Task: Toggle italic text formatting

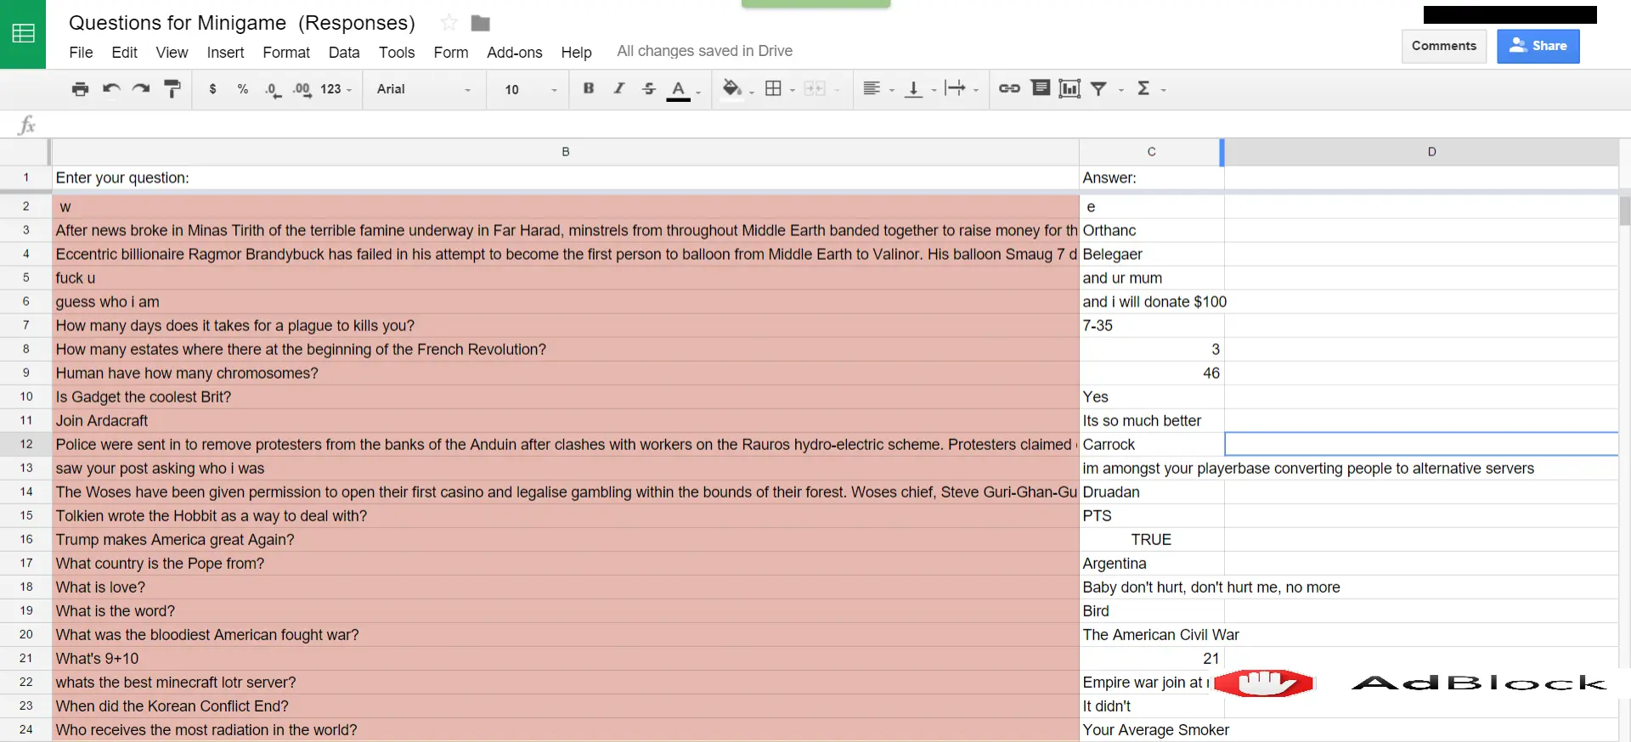Action: point(619,88)
